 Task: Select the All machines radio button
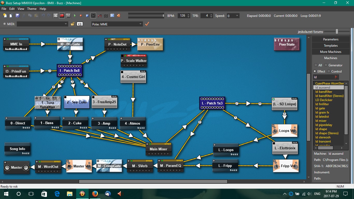pyautogui.click(x=315, y=65)
